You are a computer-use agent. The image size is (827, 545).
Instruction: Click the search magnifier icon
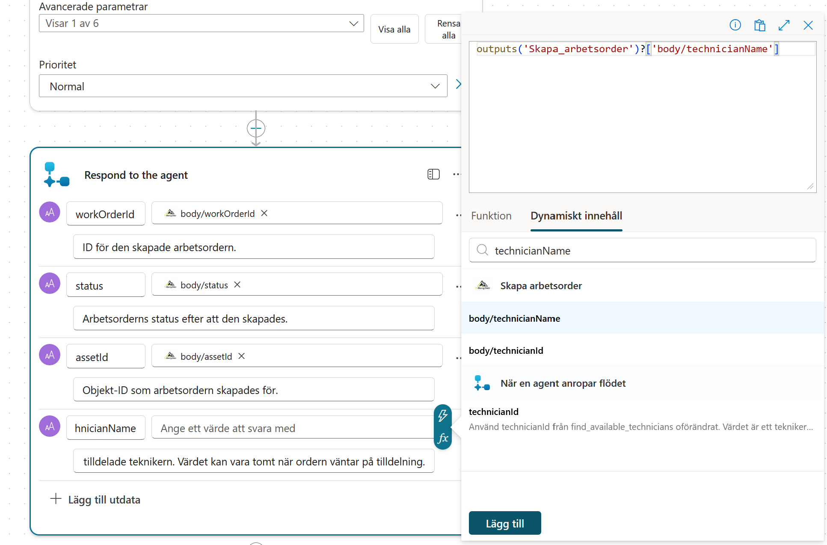click(482, 250)
